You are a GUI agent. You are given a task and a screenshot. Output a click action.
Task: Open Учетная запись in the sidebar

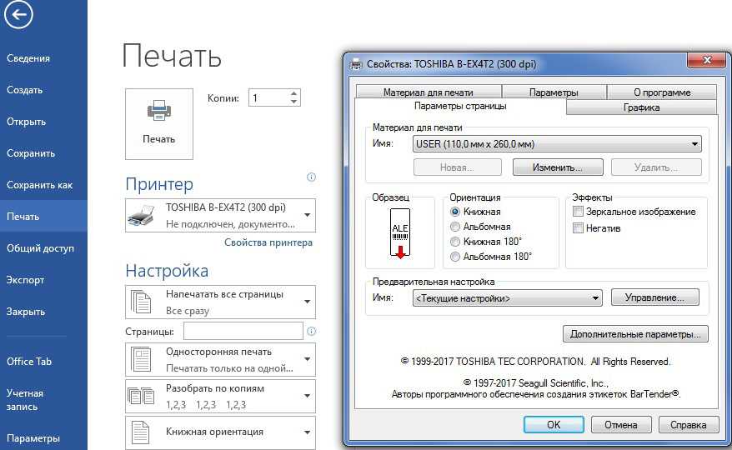(44, 400)
